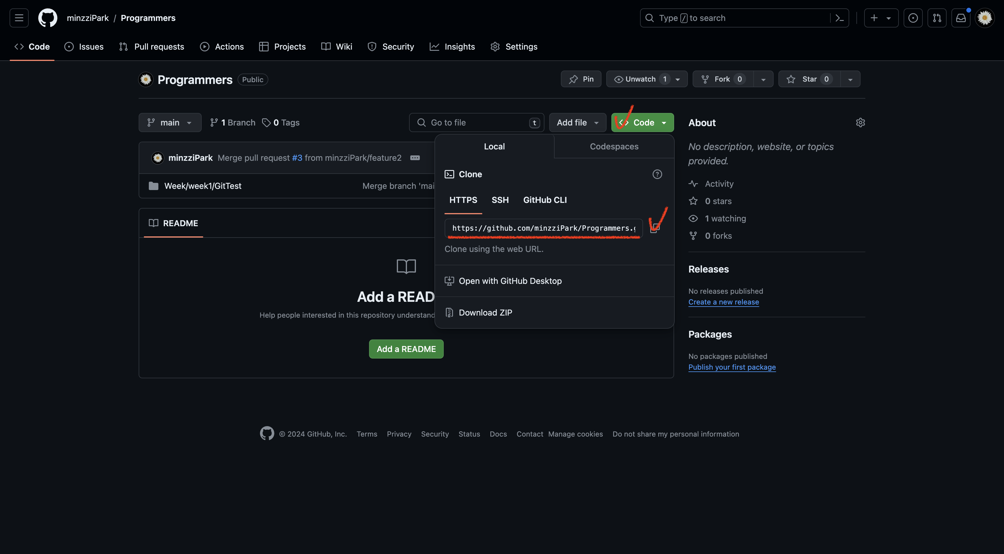Screen dimensions: 1004x554
Task: Open the hamburger navigation menu
Action: coord(19,18)
